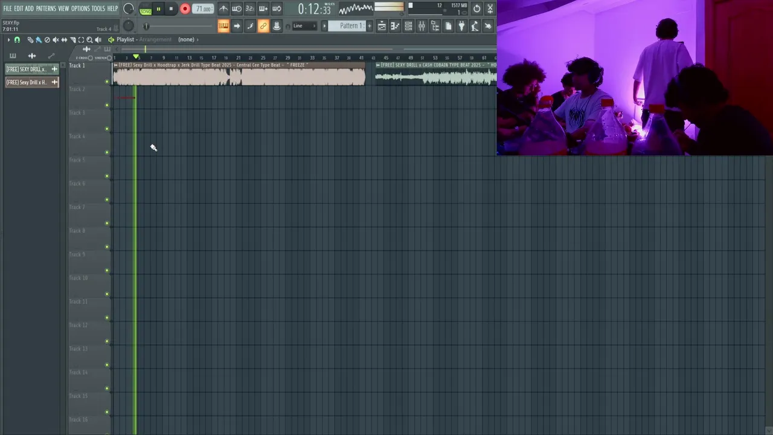Select the Delete tool in playlist toolbar

(x=47, y=40)
